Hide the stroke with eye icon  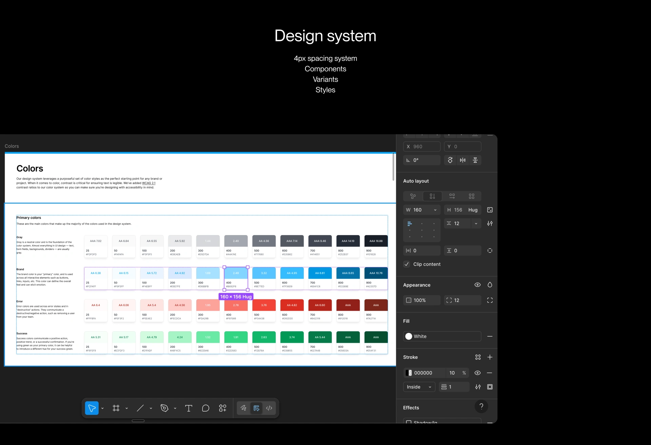477,373
